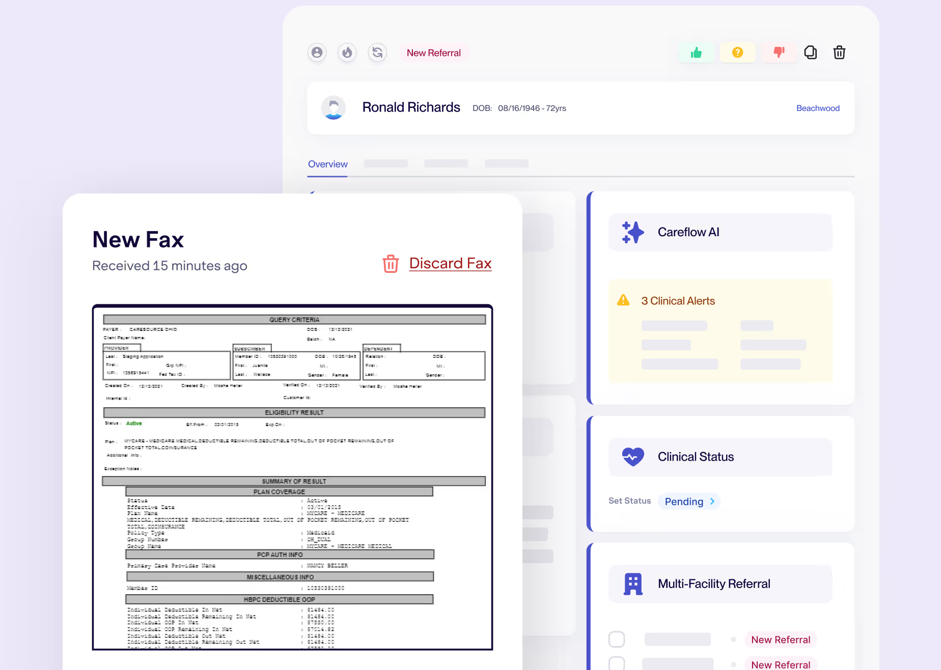
Task: Open the Beachwood facility link
Action: (x=817, y=108)
